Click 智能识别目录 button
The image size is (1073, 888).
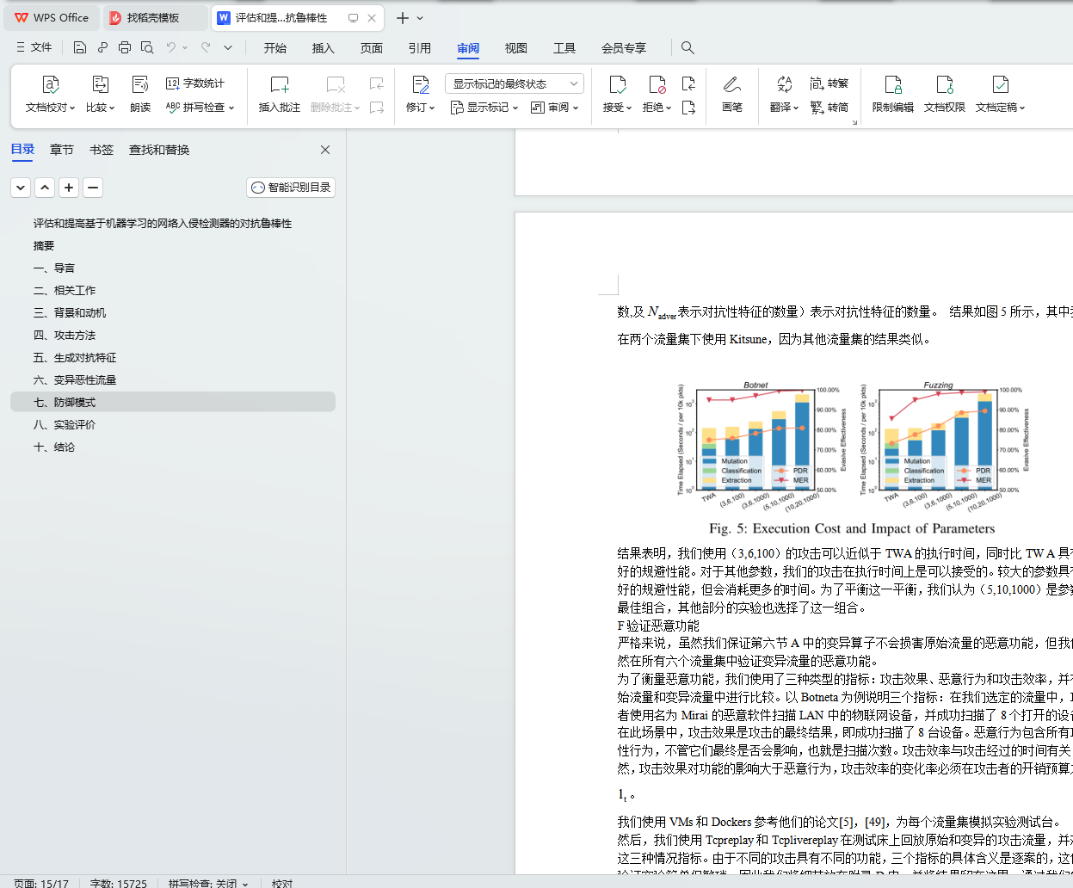point(291,188)
